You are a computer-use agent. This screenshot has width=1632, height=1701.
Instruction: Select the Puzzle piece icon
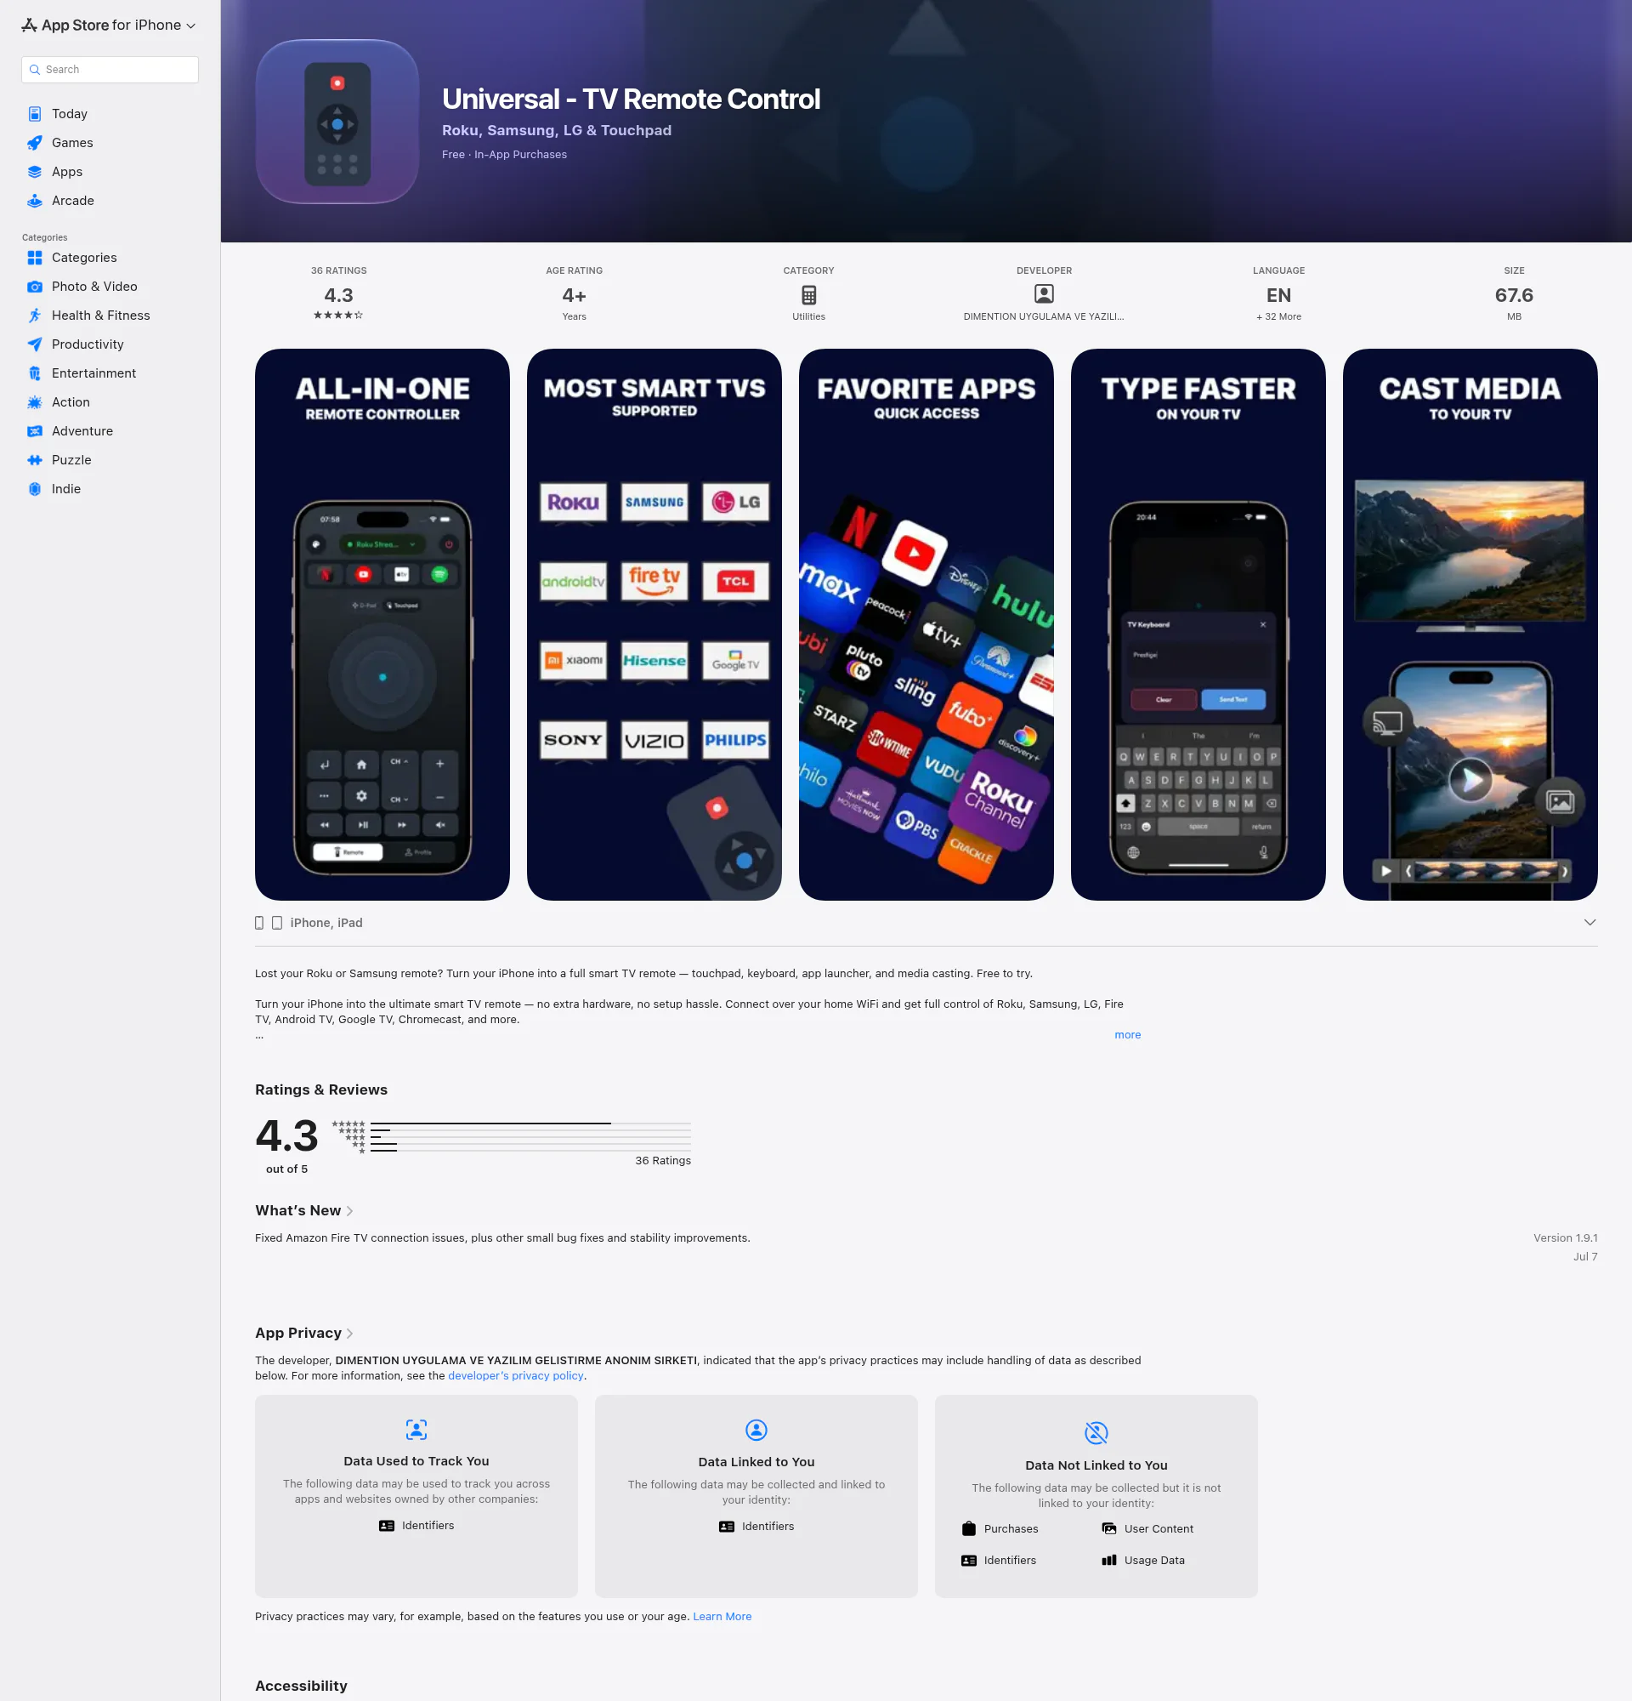[35, 460]
